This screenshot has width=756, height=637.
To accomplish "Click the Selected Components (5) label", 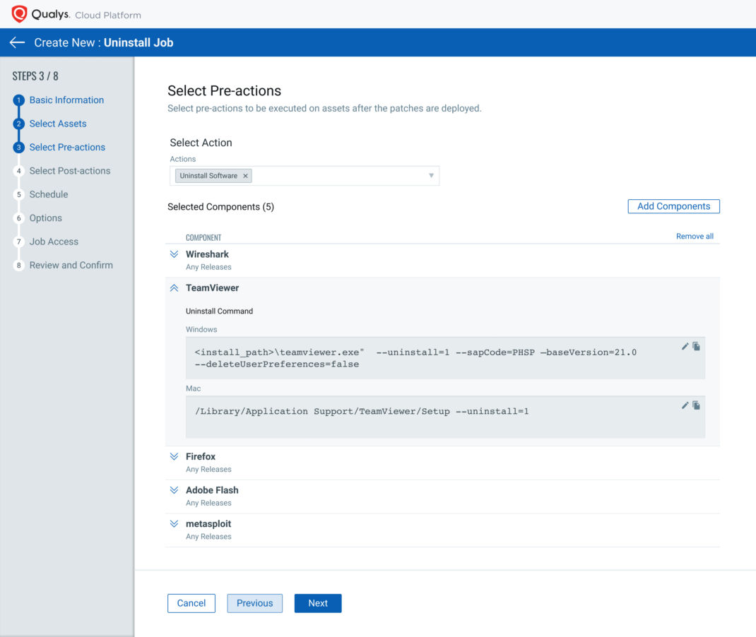I will pyautogui.click(x=221, y=207).
